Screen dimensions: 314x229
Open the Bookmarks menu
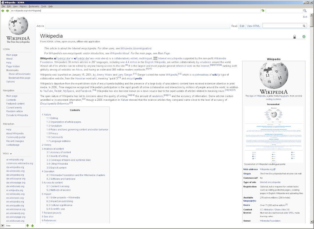pyautogui.click(x=34, y=6)
